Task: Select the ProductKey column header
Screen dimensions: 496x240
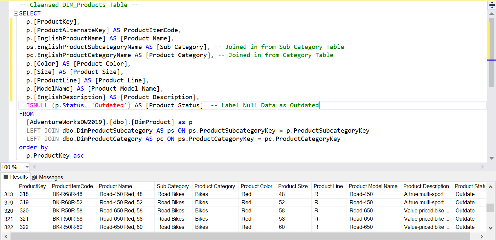Action: coord(33,186)
